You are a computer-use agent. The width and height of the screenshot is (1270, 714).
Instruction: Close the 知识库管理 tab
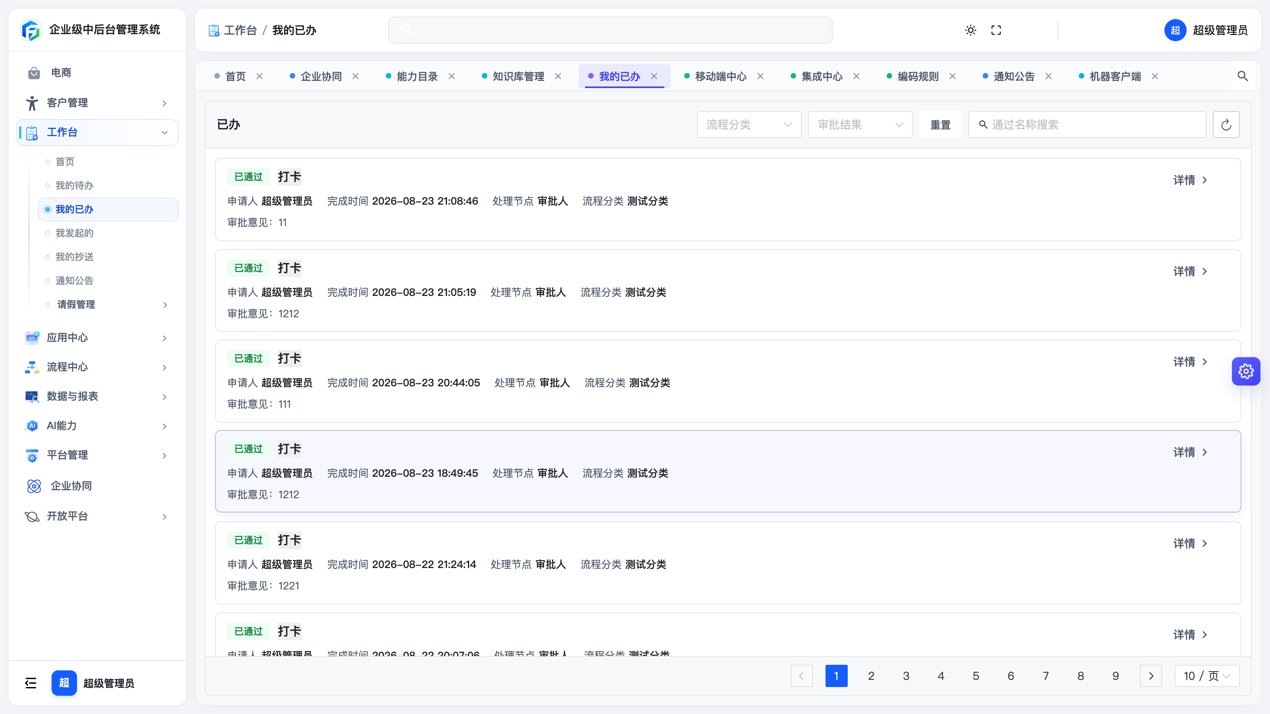click(558, 77)
